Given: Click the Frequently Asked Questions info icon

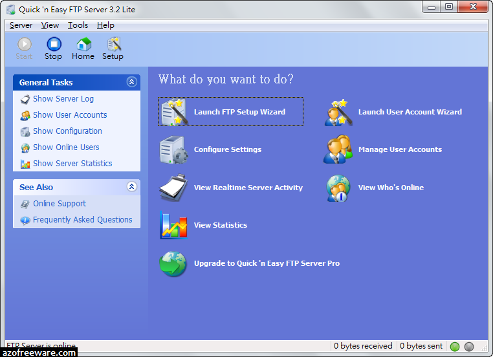Looking at the screenshot, I should tap(25, 221).
